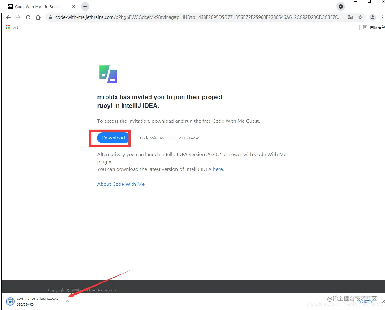Click the circular dropdown icon in the tab strip
The image size is (385, 310).
341,6
